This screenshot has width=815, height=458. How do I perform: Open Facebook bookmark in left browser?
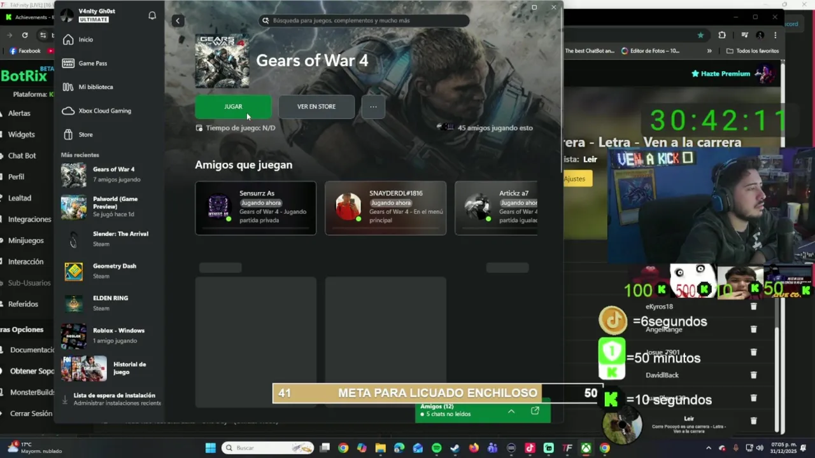tap(25, 51)
